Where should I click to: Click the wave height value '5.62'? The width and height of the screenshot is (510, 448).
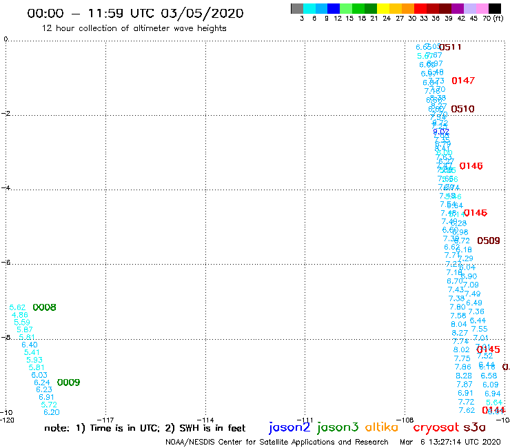(x=17, y=307)
